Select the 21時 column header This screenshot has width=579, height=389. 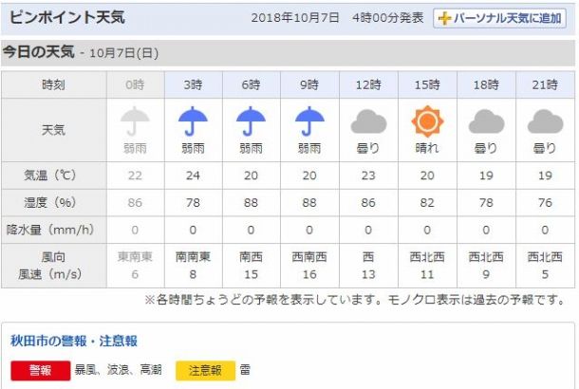point(545,84)
